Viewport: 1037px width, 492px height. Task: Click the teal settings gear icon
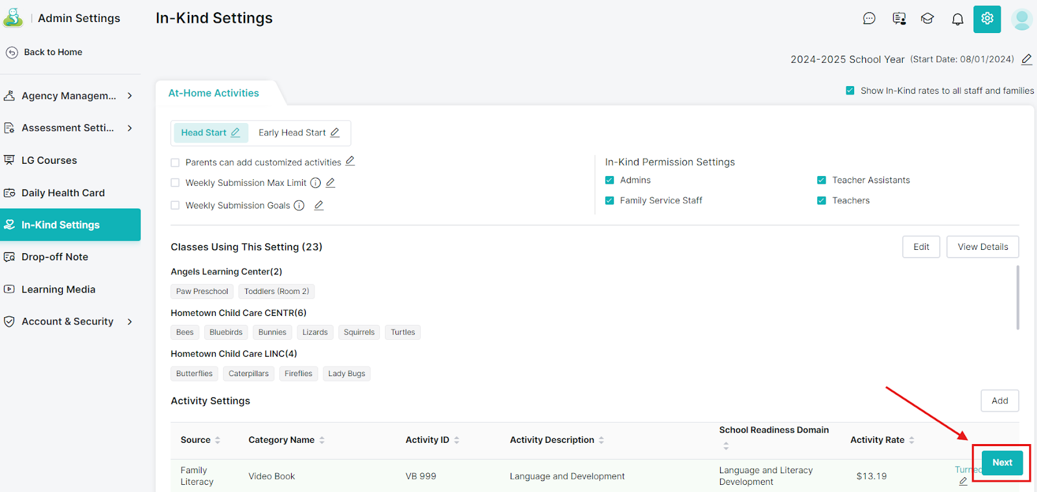coord(986,19)
